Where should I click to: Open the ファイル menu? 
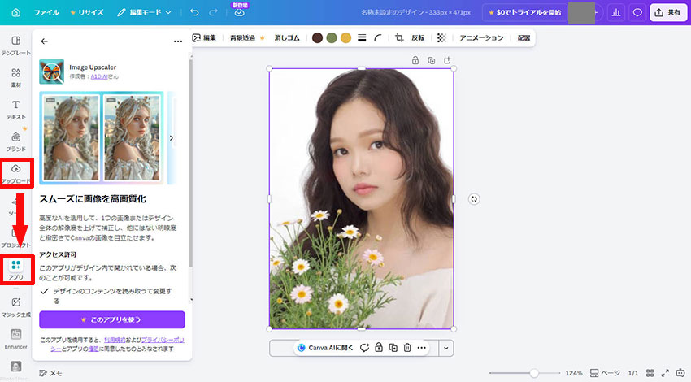tap(46, 12)
